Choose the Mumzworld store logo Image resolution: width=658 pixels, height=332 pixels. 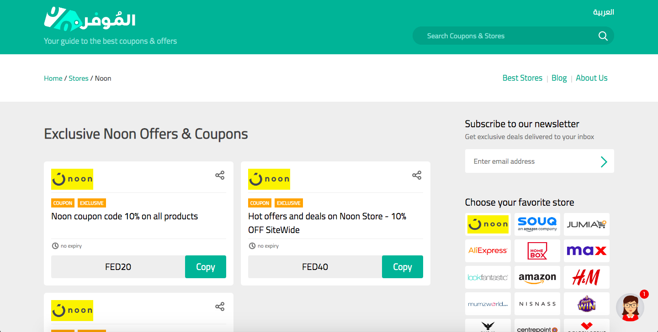[488, 304]
